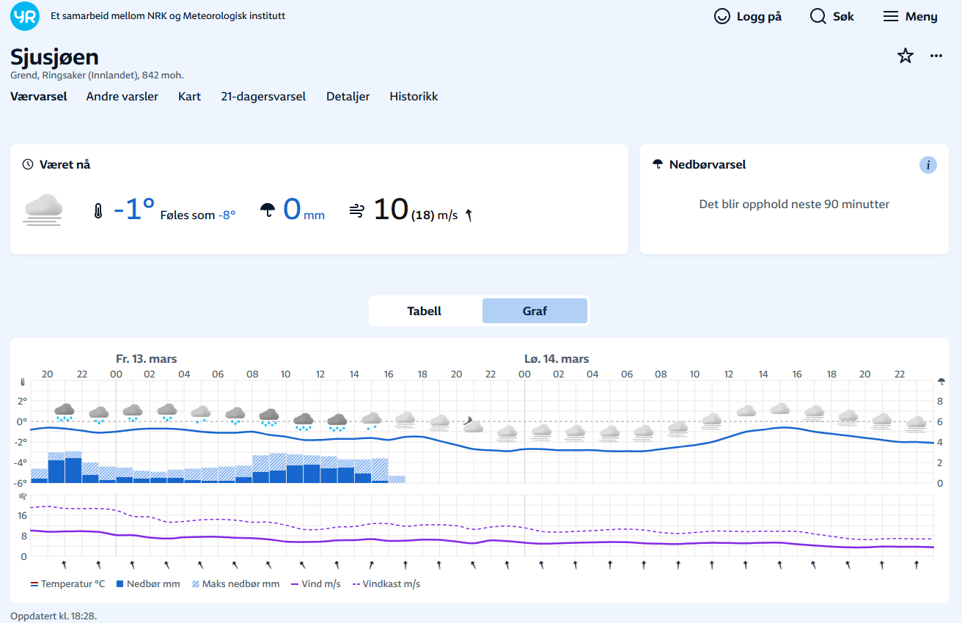
Task: Open the Andre varsler tab
Action: tap(122, 96)
